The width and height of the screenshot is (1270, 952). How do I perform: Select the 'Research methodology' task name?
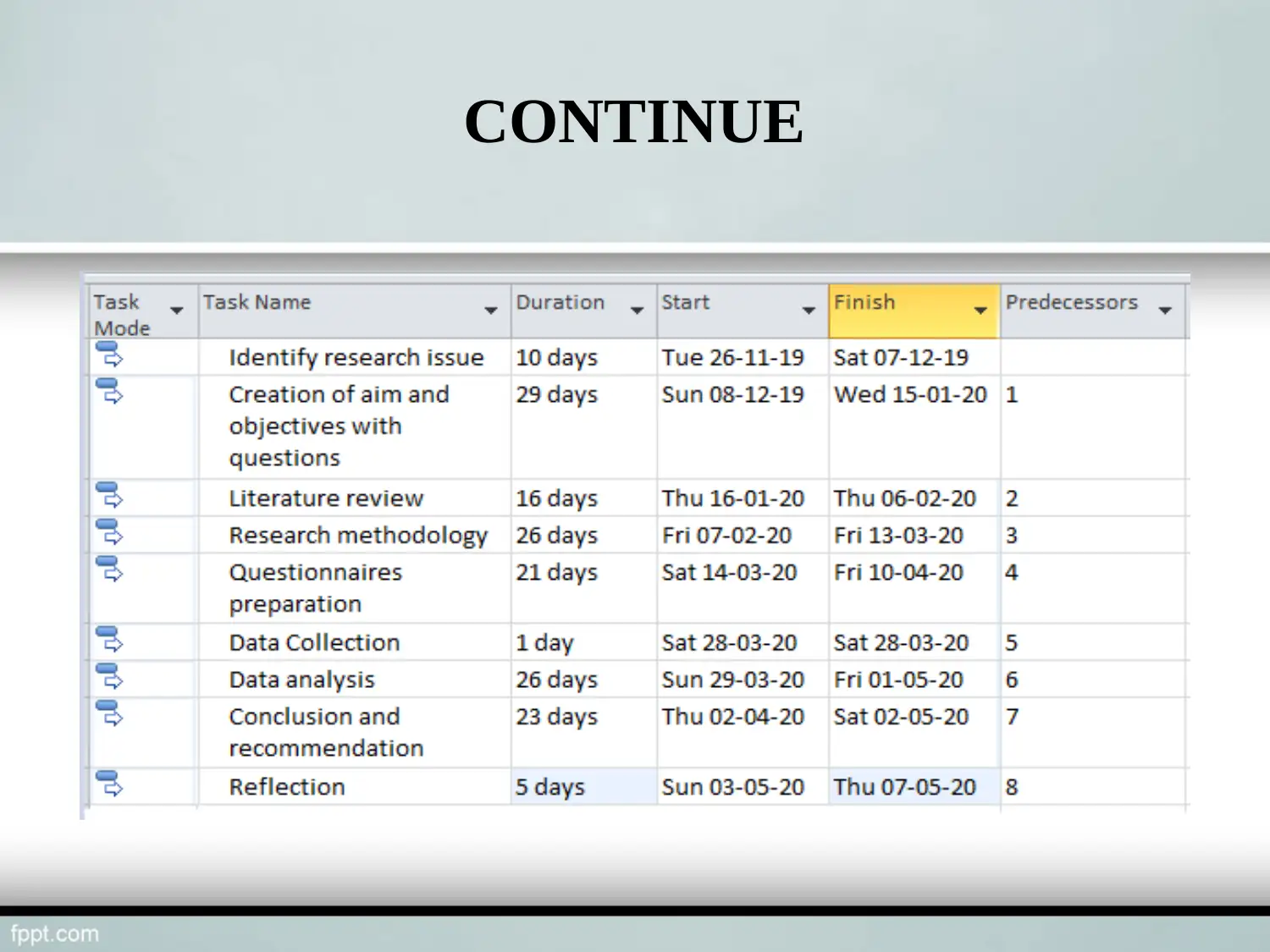(x=358, y=536)
